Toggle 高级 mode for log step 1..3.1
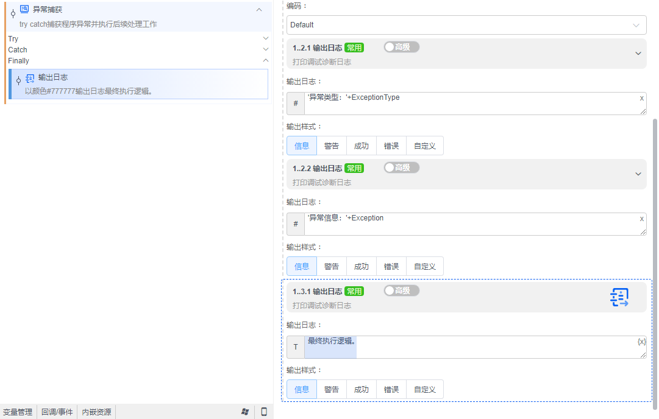659x419 pixels. click(x=401, y=290)
